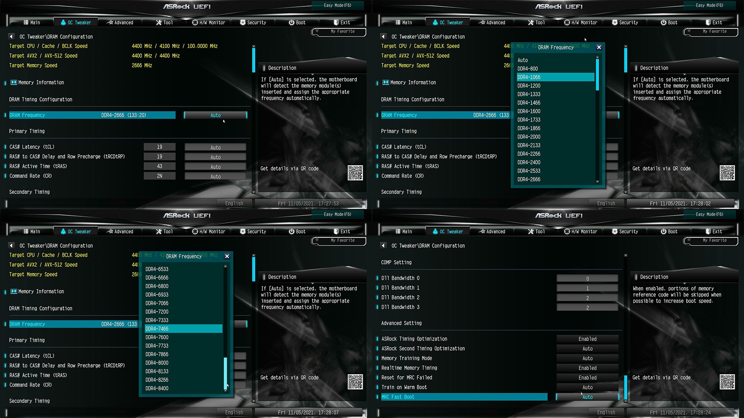Click QR code on the MRC Fast Boot screen
Image resolution: width=744 pixels, height=418 pixels.
point(727,382)
